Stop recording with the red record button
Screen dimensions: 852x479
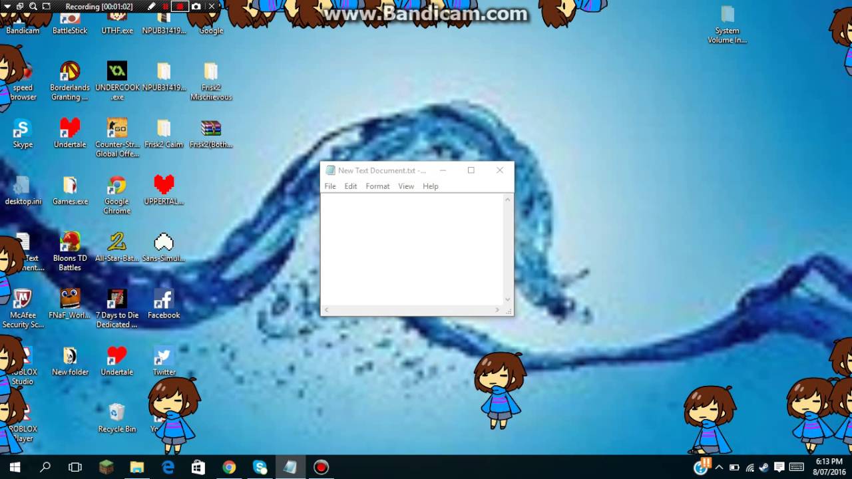click(x=180, y=7)
